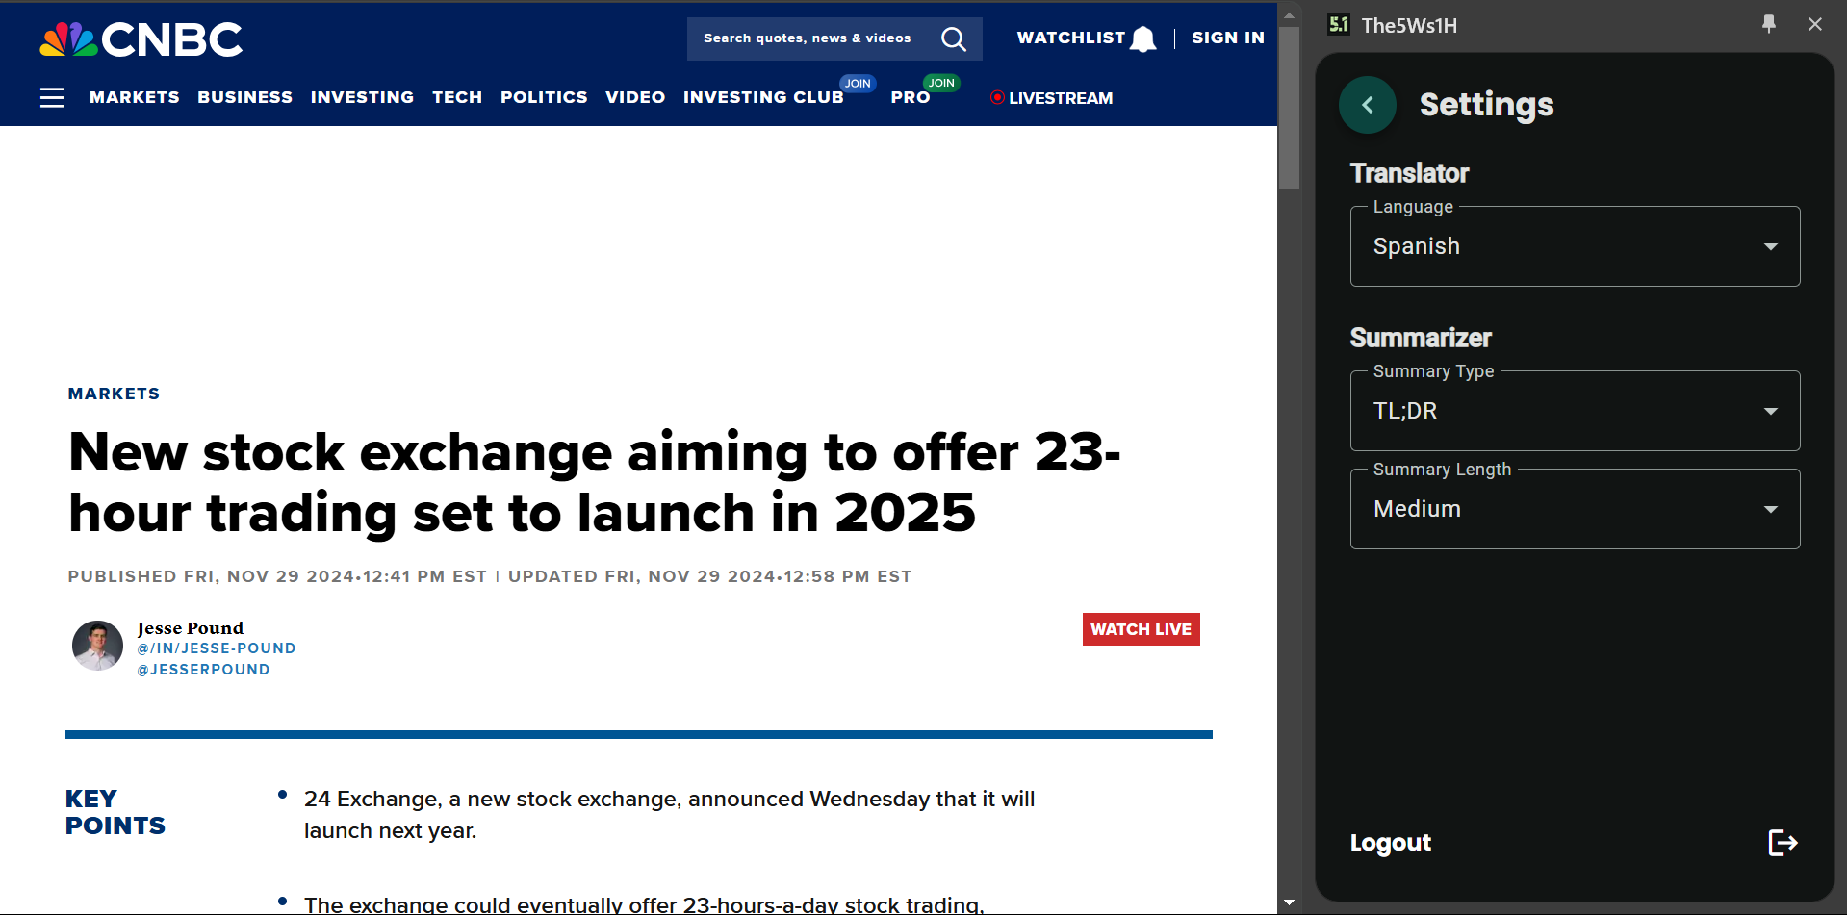
Task: Click the page scrollbar thumb
Action: (1289, 108)
